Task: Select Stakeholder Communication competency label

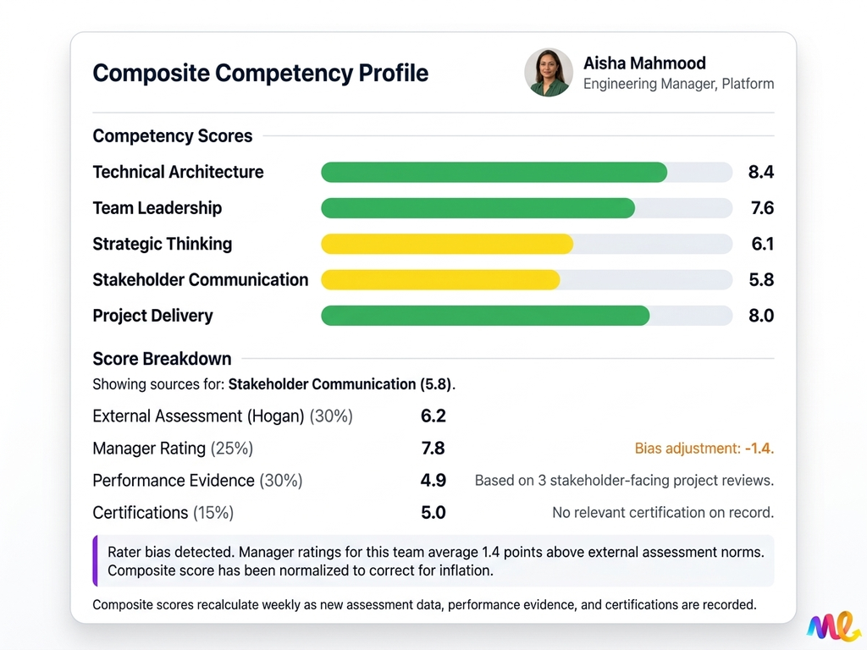Action: (200, 280)
